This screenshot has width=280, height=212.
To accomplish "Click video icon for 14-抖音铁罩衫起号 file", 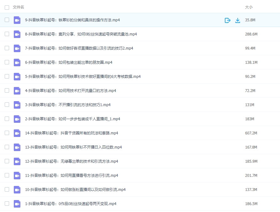I will [17, 133].
